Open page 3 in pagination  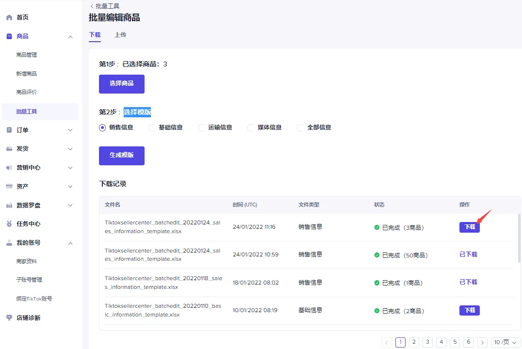(x=427, y=342)
